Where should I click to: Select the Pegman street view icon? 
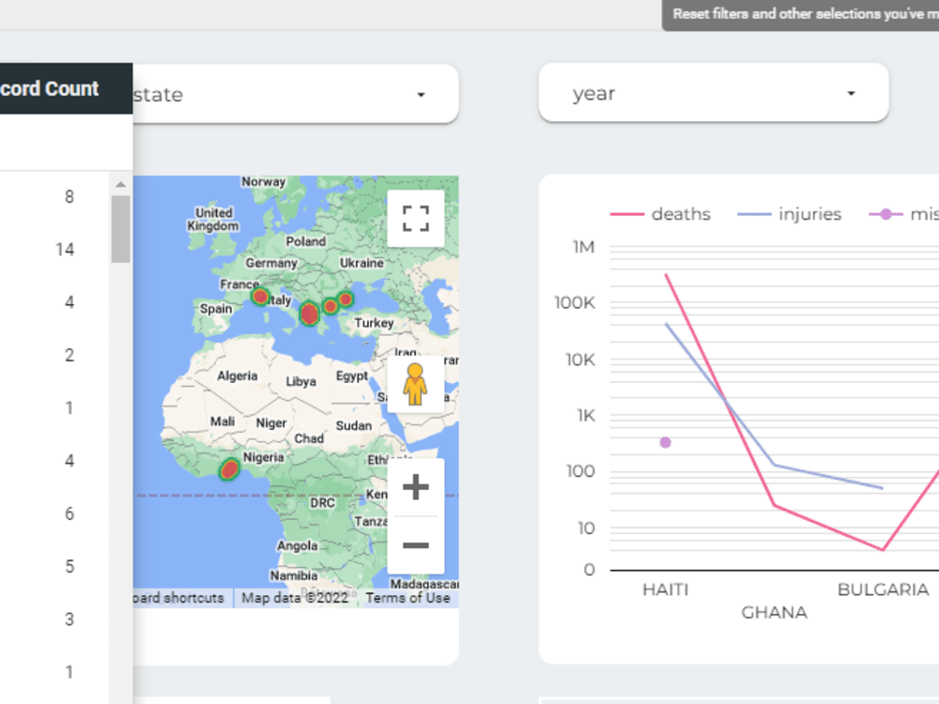pos(416,385)
